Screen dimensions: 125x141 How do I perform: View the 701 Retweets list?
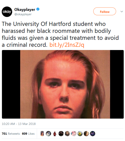click(x=11, y=134)
